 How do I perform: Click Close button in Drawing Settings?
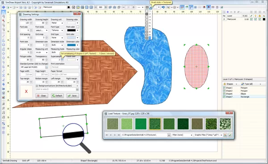click(42, 96)
